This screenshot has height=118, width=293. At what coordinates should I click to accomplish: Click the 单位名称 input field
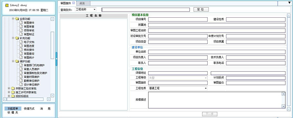click(217, 52)
